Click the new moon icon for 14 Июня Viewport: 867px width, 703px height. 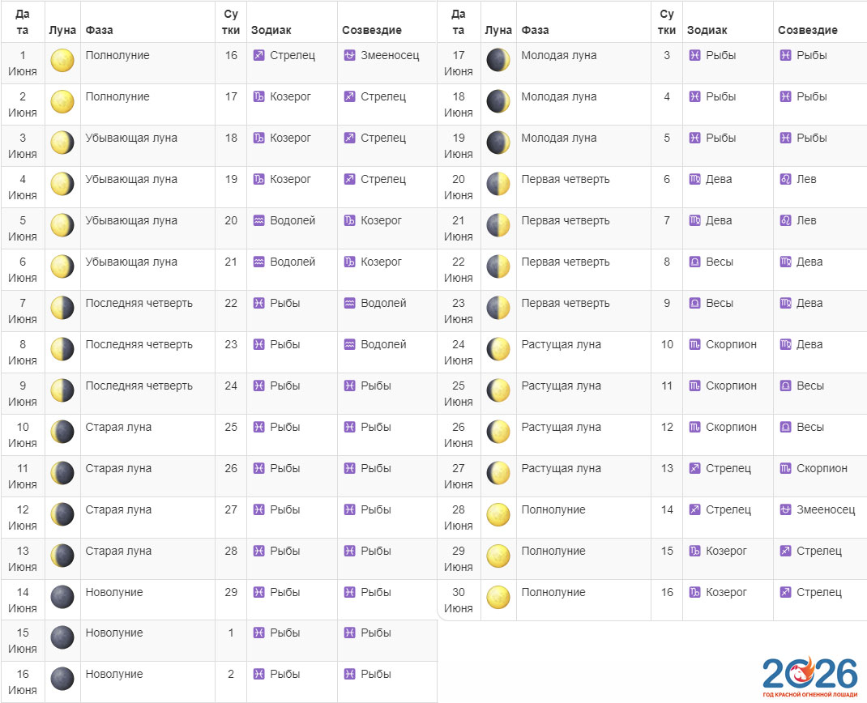click(x=62, y=597)
